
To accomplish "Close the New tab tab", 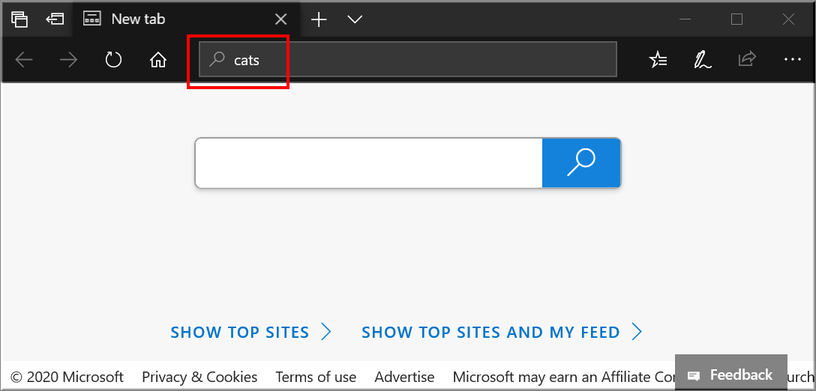I will 280,19.
